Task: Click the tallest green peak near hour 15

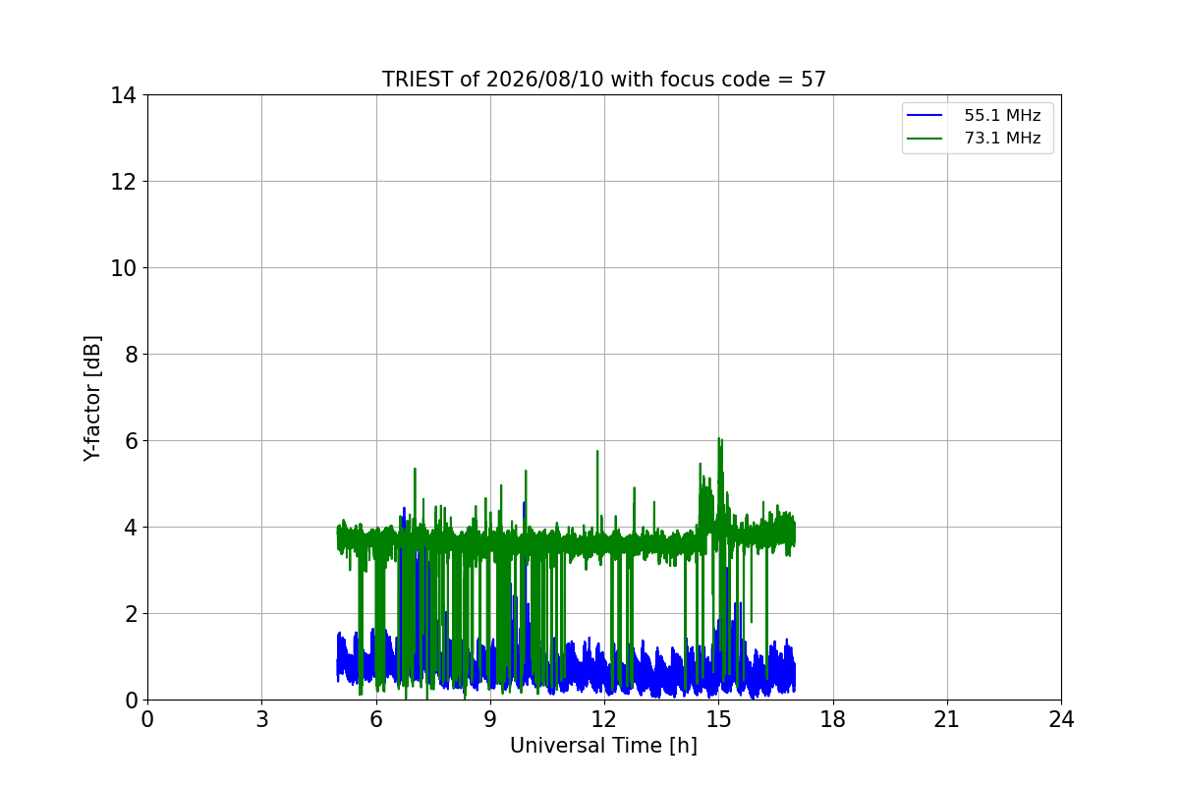Action: (x=719, y=440)
